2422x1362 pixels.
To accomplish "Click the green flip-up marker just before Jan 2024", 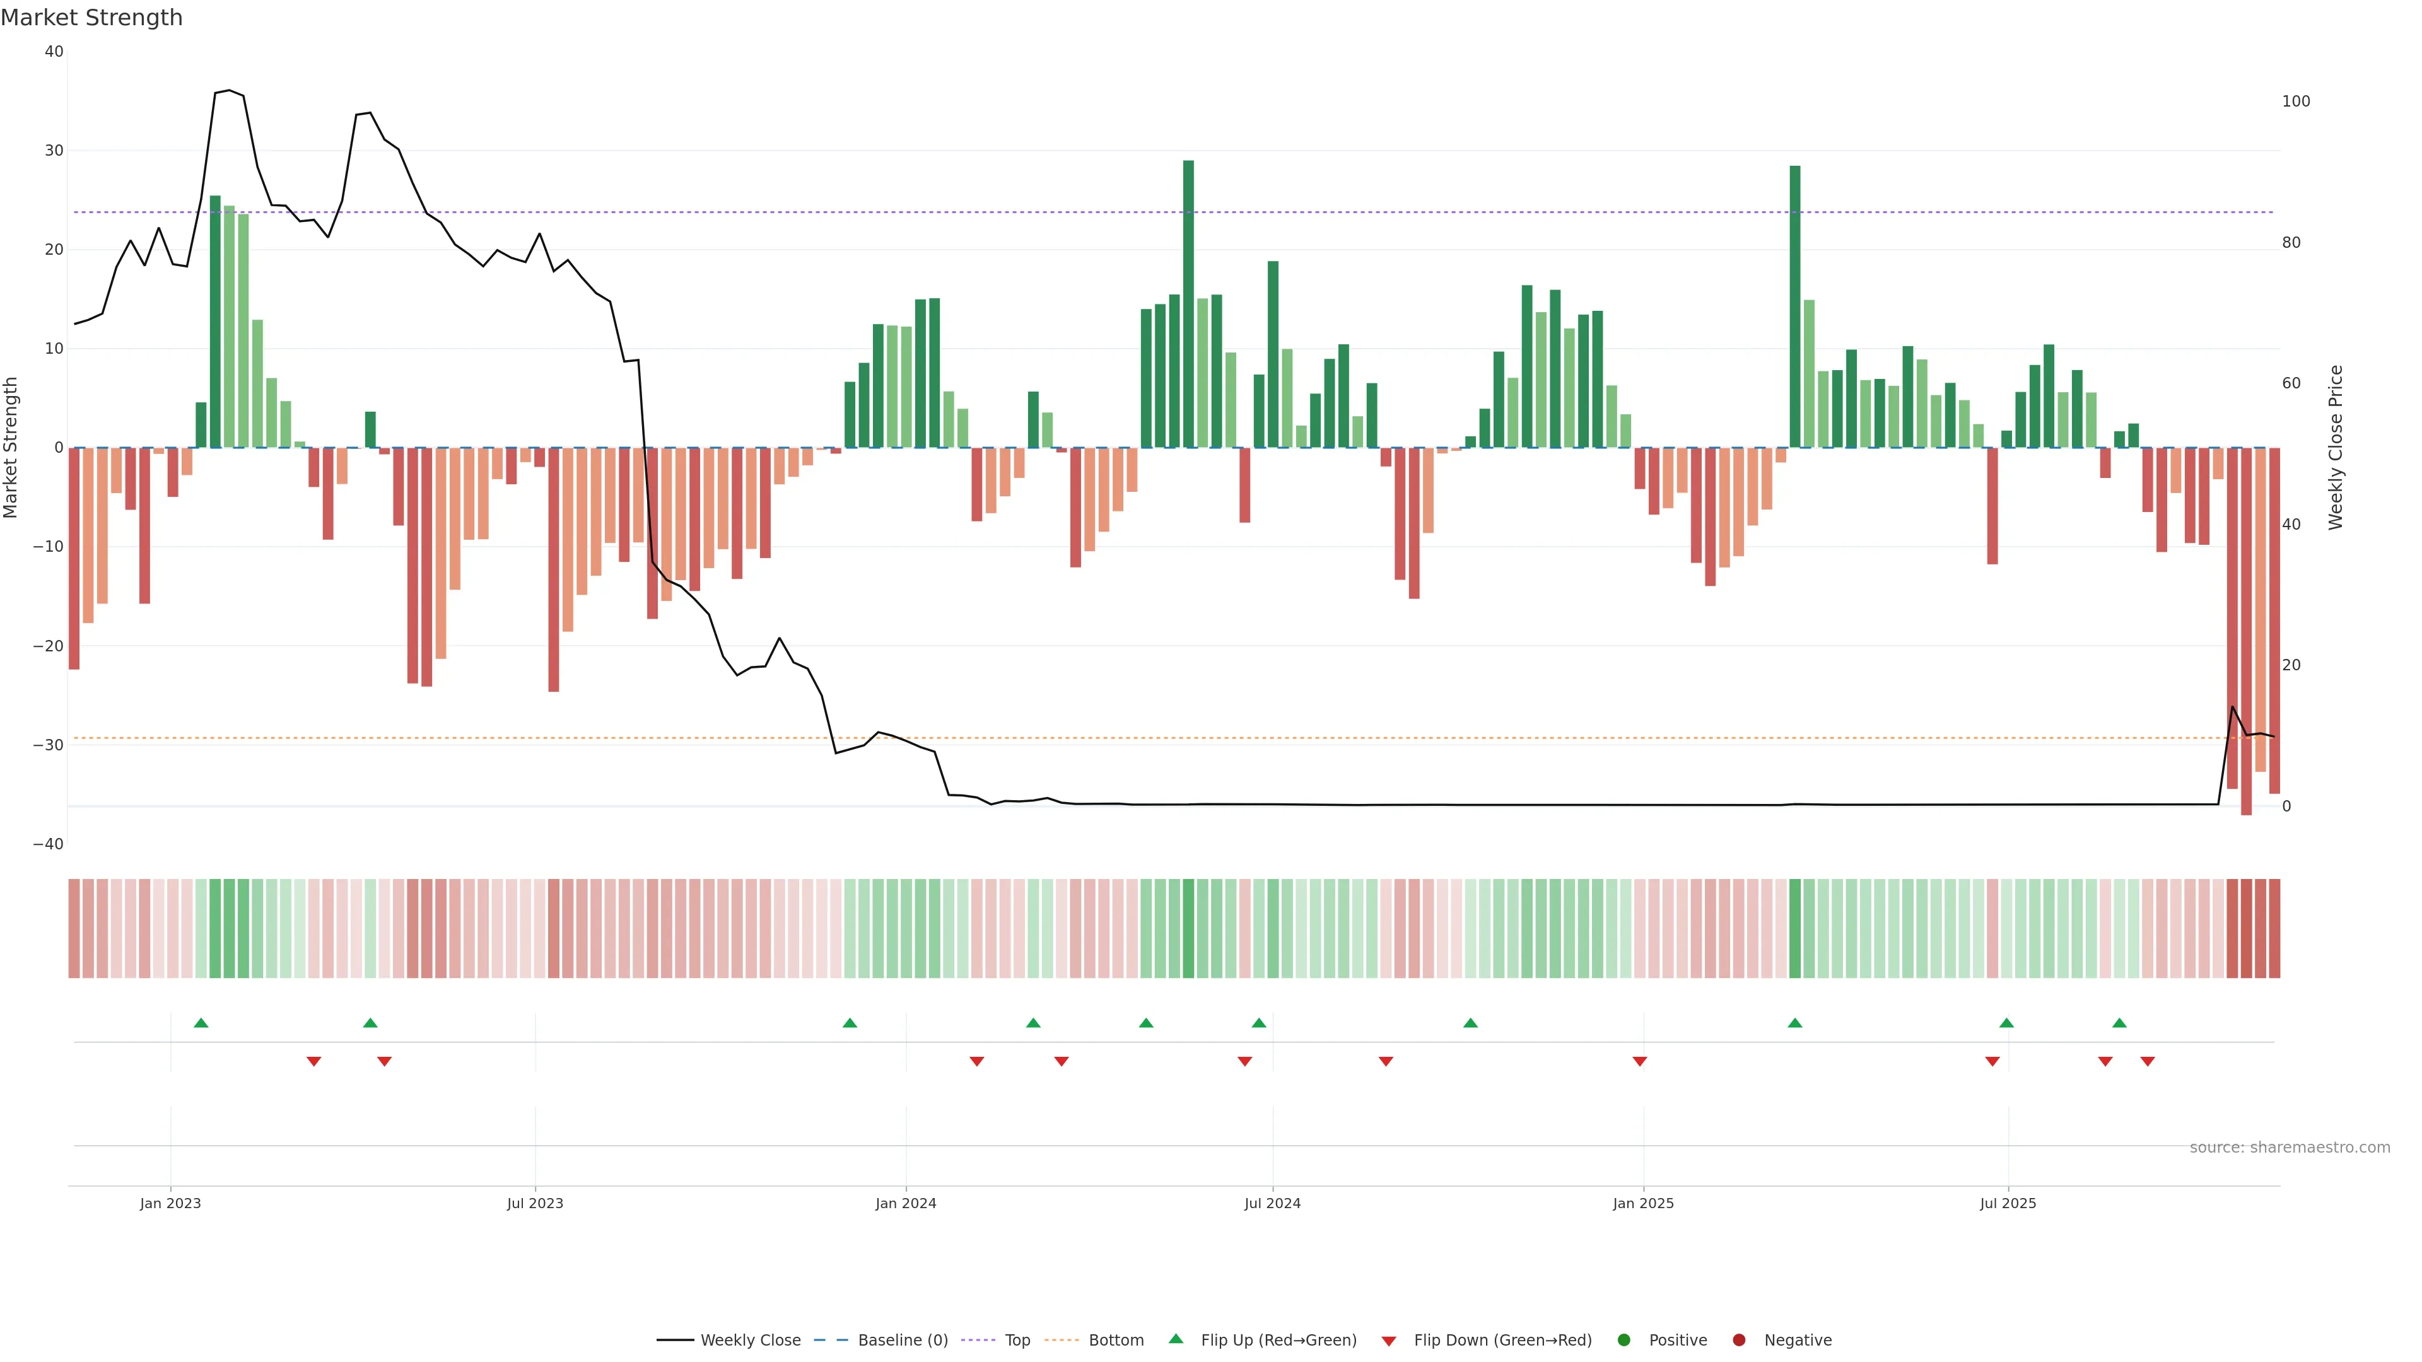I will tap(850, 1023).
